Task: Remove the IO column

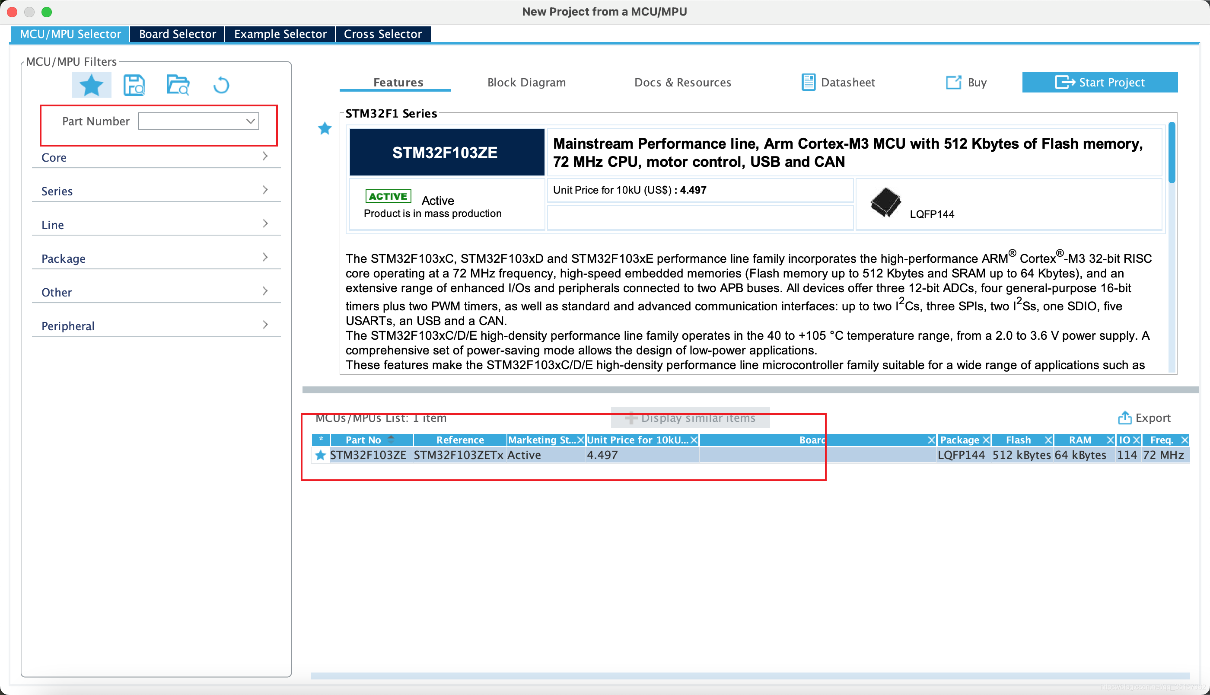Action: click(x=1136, y=440)
